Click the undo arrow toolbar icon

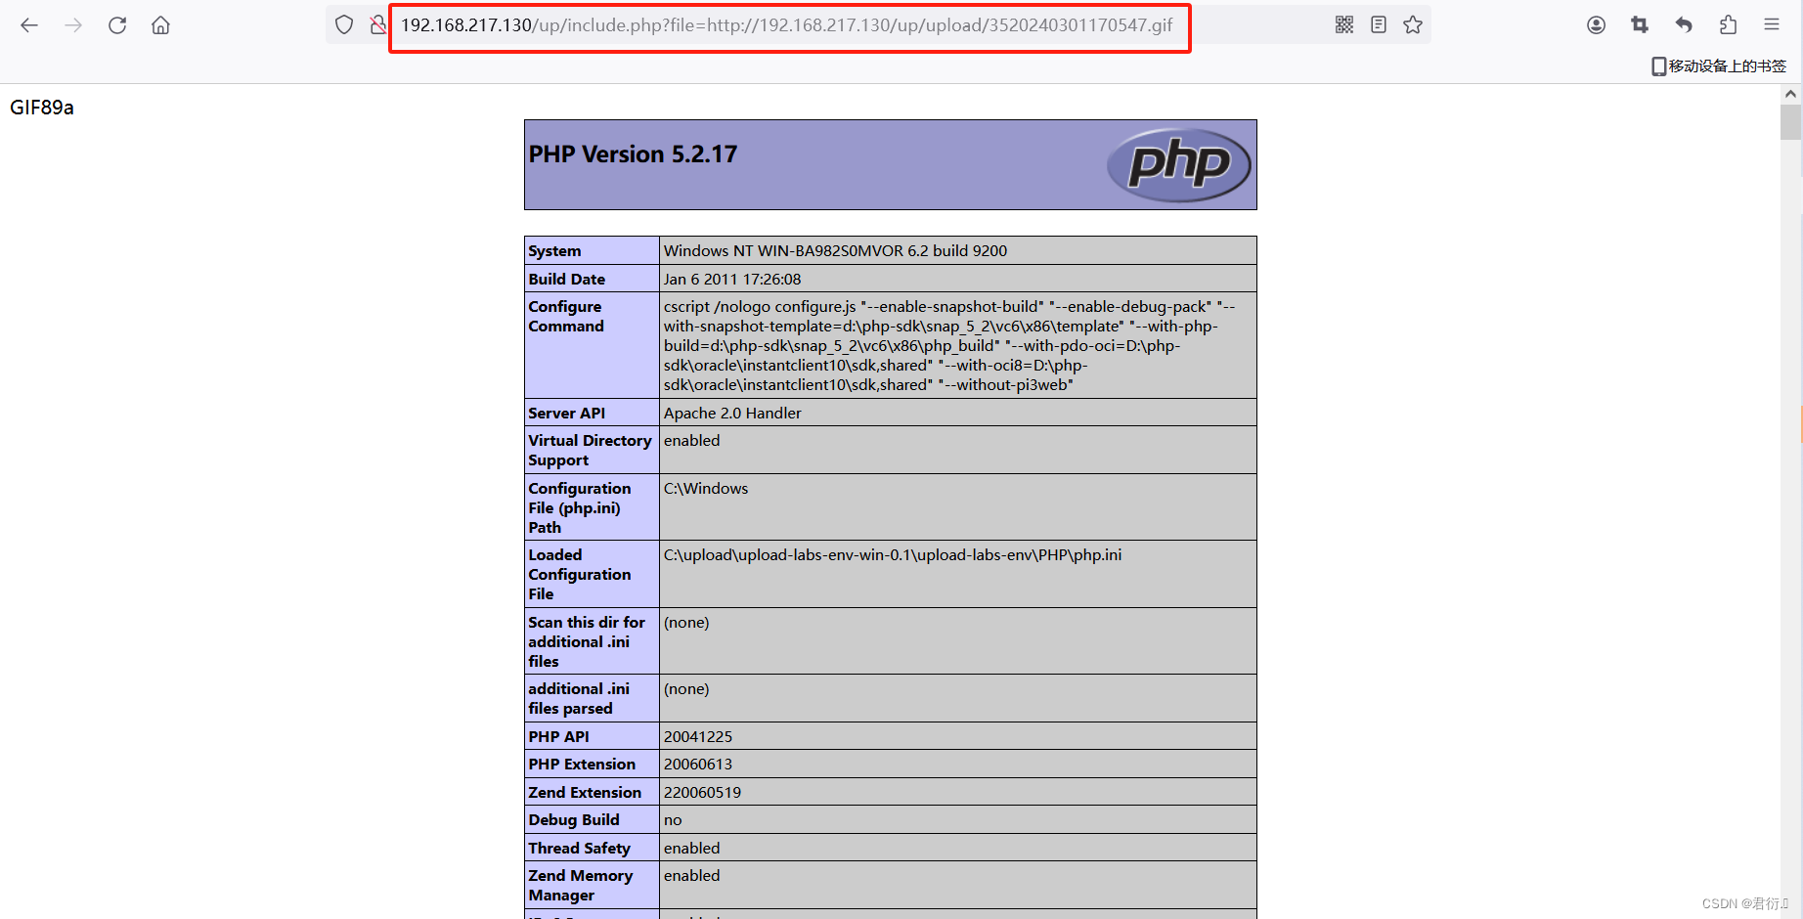[x=1684, y=24]
